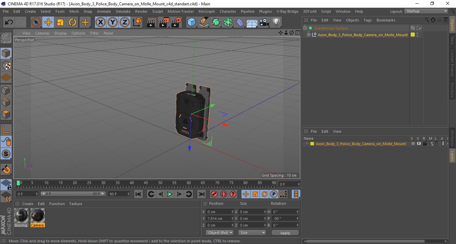Open the MoGraph menu
The height and width of the screenshot is (244, 456).
[207, 11]
